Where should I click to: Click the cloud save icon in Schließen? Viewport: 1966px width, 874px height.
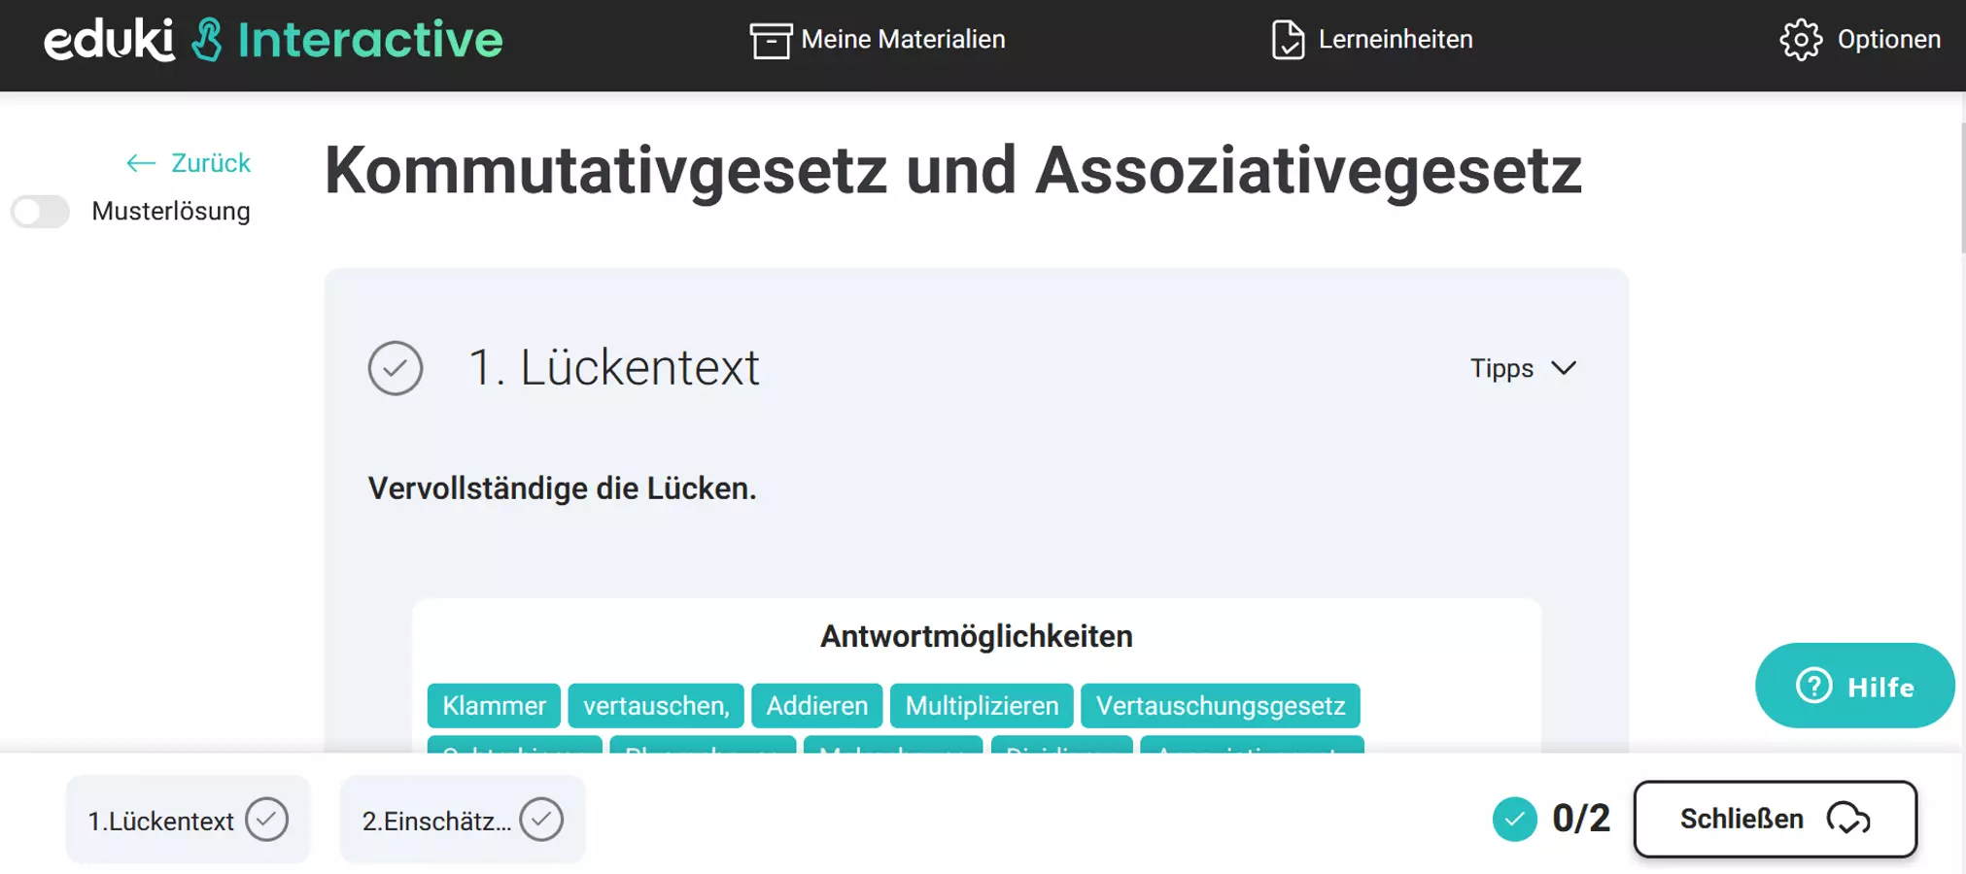1847,819
